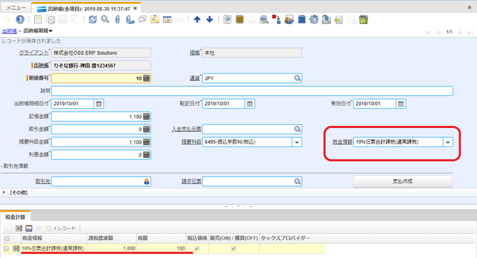Toggle grid view with the window table icon
The height and width of the screenshot is (258, 477).
click(167, 20)
